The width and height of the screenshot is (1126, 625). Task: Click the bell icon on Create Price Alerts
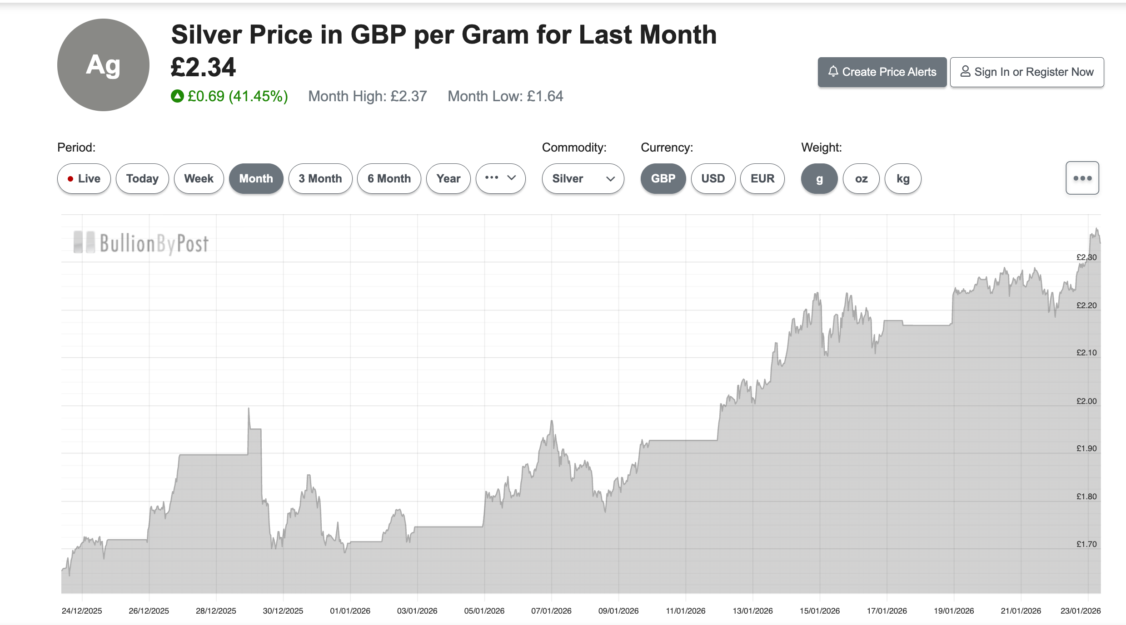tap(833, 72)
